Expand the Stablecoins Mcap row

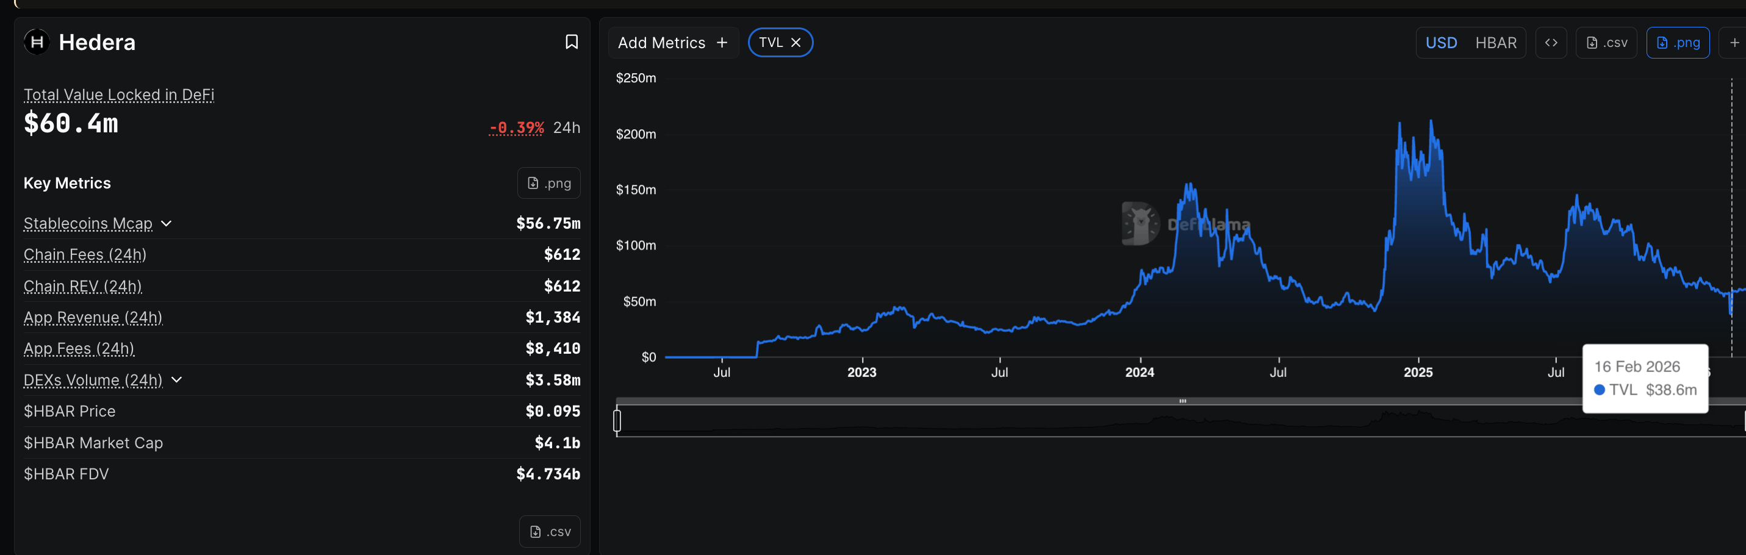point(167,224)
